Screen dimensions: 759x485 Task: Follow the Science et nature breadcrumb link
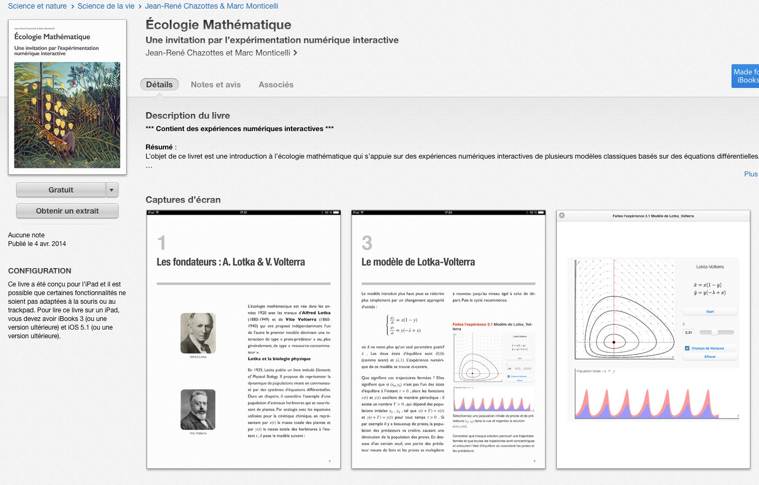(37, 6)
